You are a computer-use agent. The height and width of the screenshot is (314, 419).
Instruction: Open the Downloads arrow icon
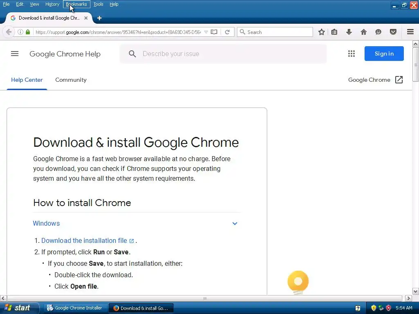[349, 32]
